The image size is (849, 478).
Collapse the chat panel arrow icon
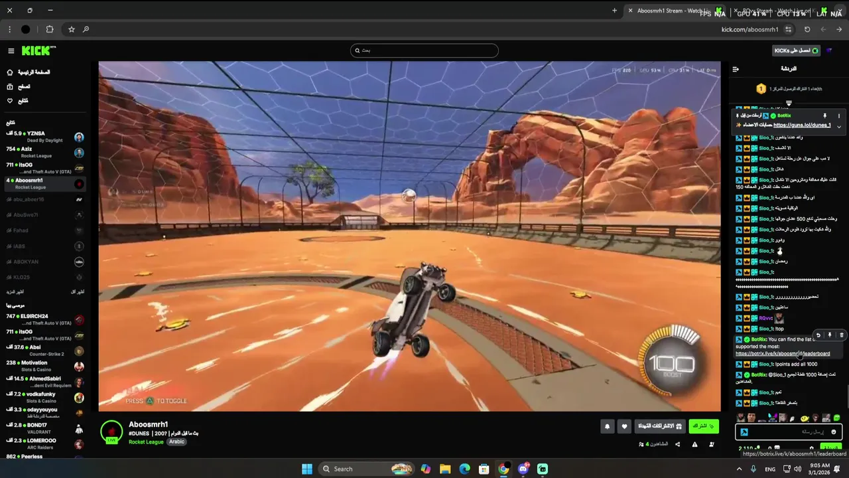point(736,69)
